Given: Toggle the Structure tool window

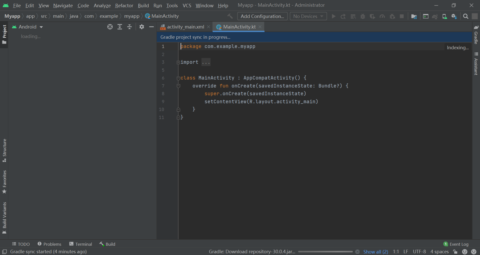Looking at the screenshot, I should point(4,150).
